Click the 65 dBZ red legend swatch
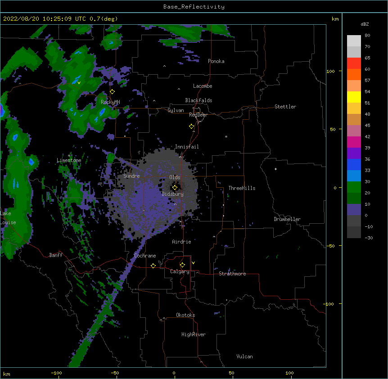This screenshot has height=379, width=388. point(354,63)
